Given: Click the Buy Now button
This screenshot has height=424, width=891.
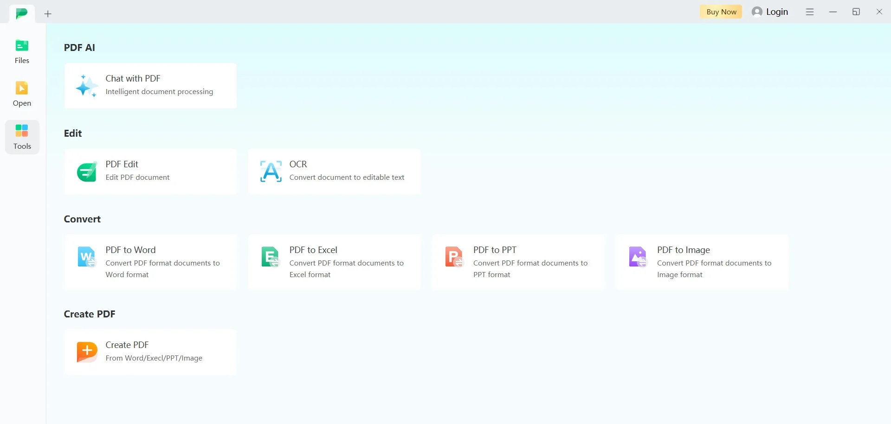Looking at the screenshot, I should point(721,12).
